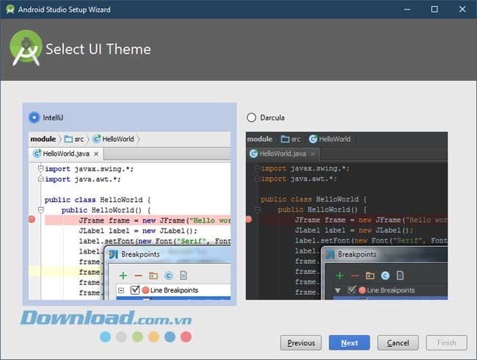Cancel the setup wizard
This screenshot has width=477, height=360.
point(398,343)
